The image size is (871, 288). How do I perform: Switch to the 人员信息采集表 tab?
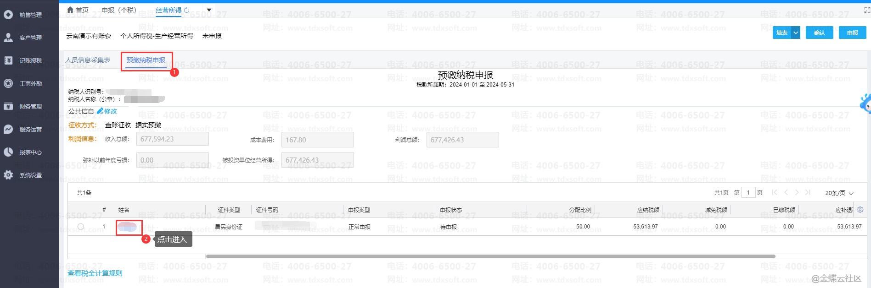[x=88, y=60]
